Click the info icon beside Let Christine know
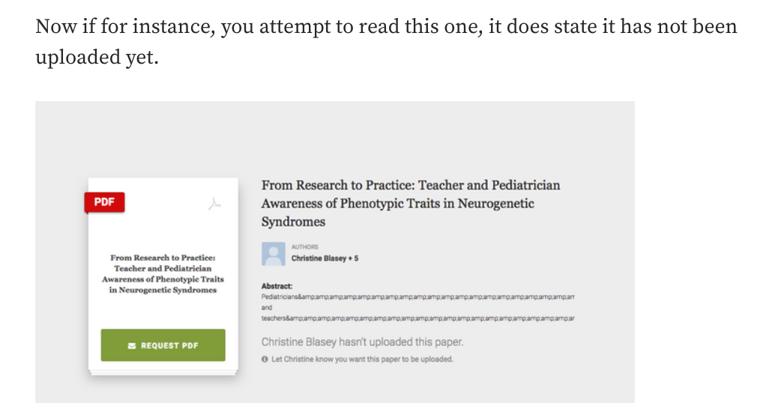Screen dimensions: 778x403 pos(265,359)
